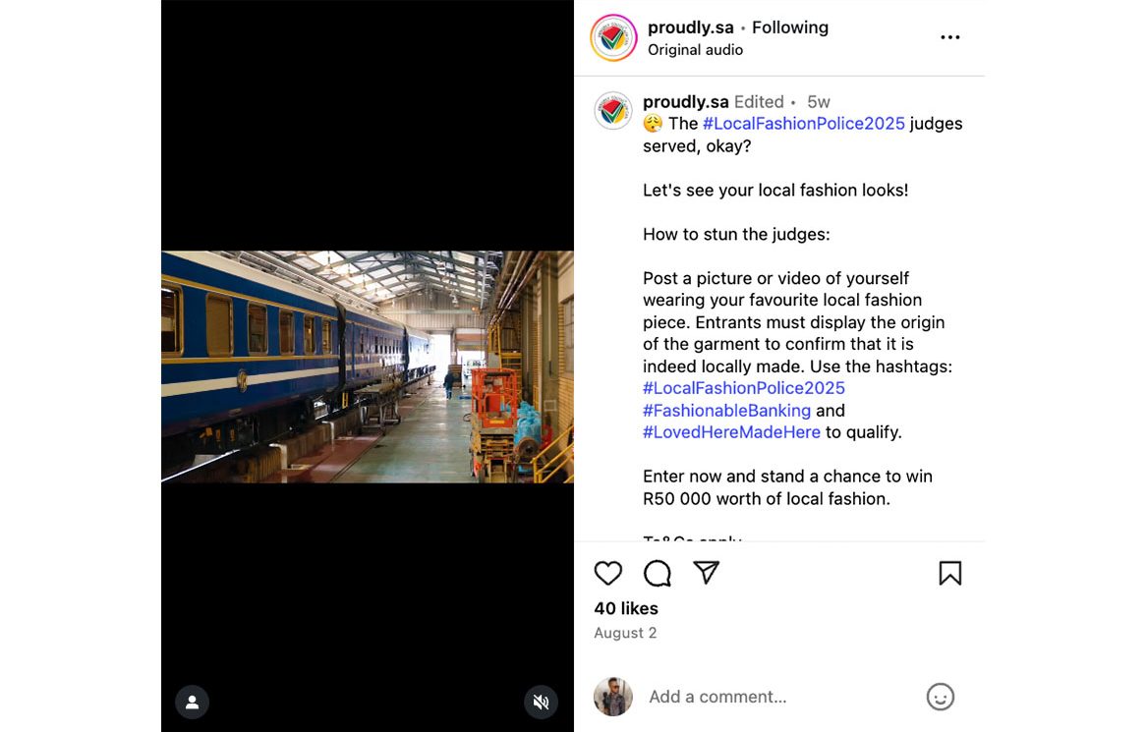
Task: Open comments via speech bubble icon
Action: (x=658, y=573)
